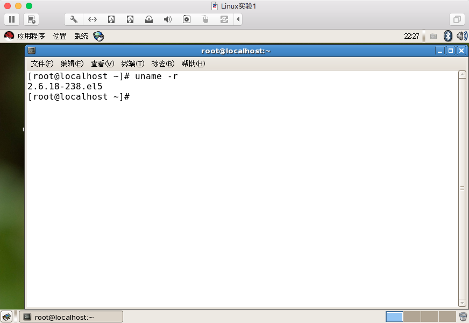Close the root@localhost terminal window

click(461, 51)
